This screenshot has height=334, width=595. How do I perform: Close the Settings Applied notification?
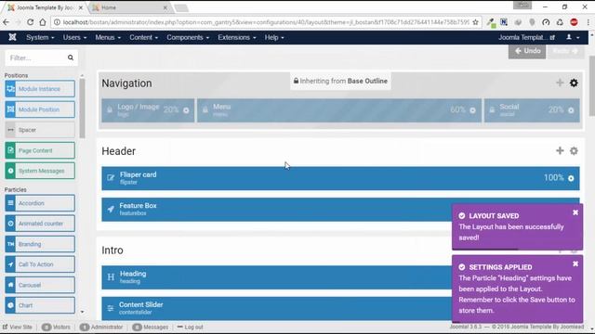click(x=575, y=263)
